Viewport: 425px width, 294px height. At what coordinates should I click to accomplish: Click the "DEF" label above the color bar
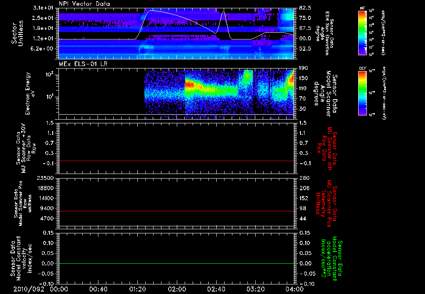[x=362, y=69]
